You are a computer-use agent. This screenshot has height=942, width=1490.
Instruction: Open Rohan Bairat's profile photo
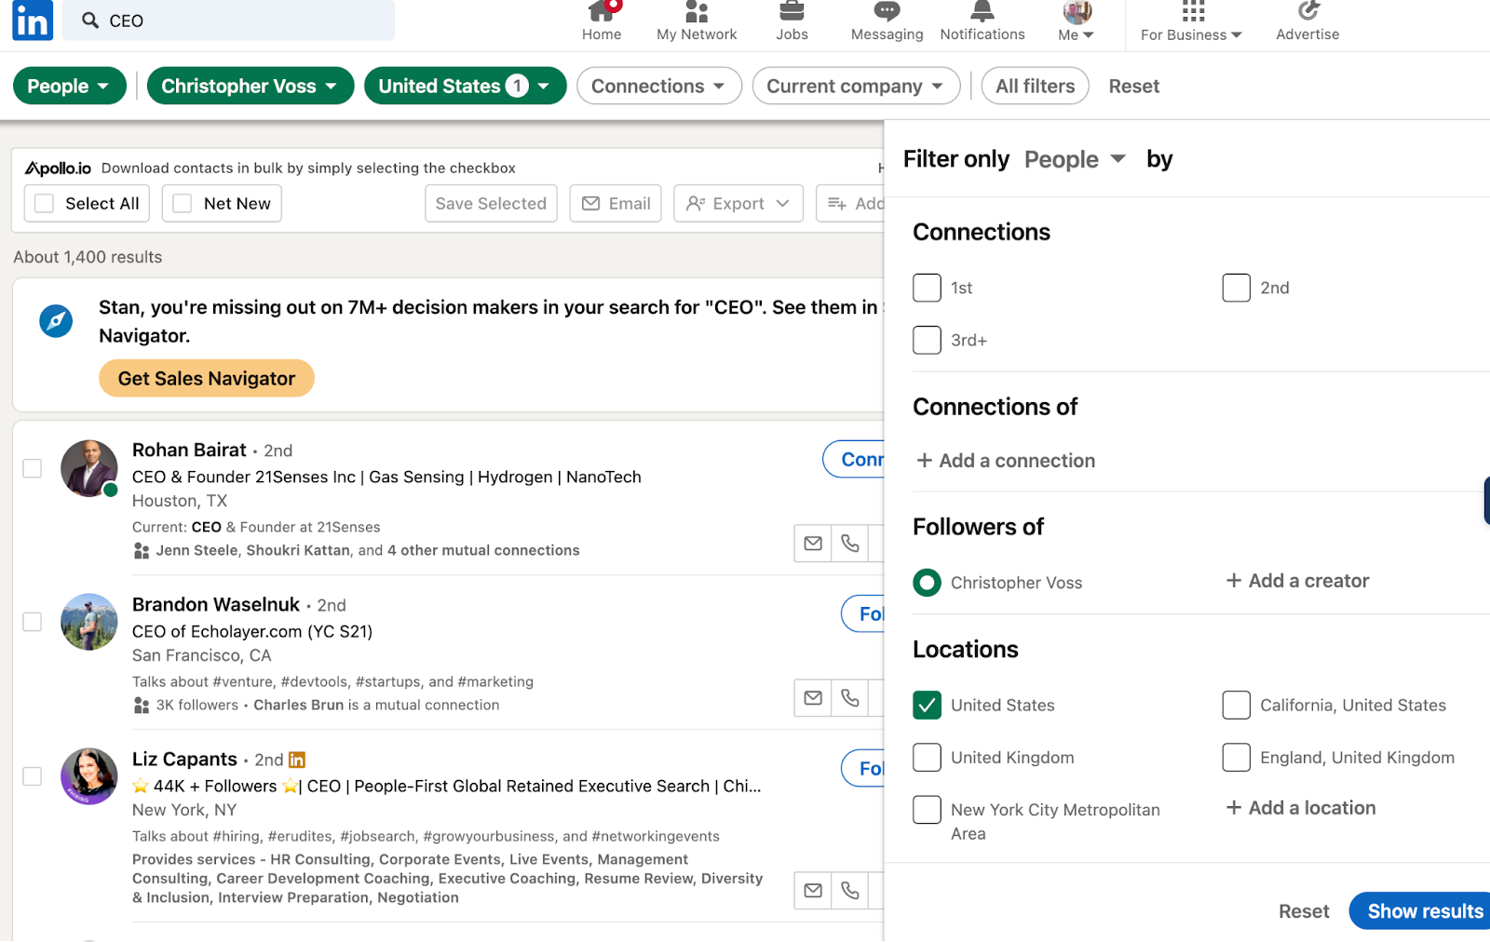89,468
